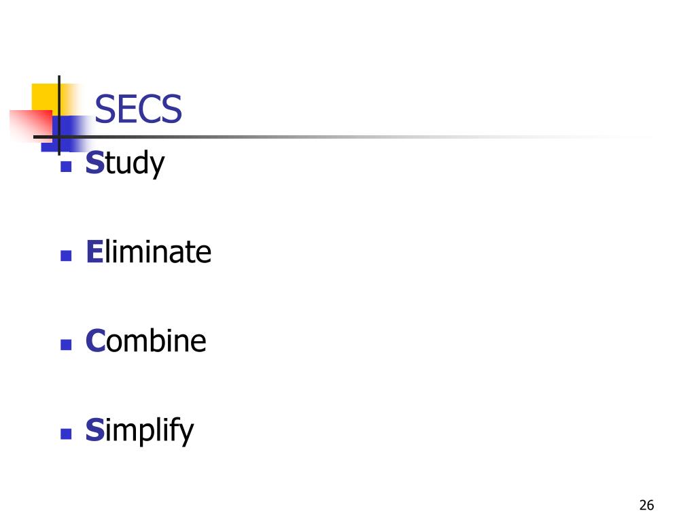This screenshot has width=696, height=522.
Task: Click the bold blue S in Study
Action: pyautogui.click(x=94, y=162)
